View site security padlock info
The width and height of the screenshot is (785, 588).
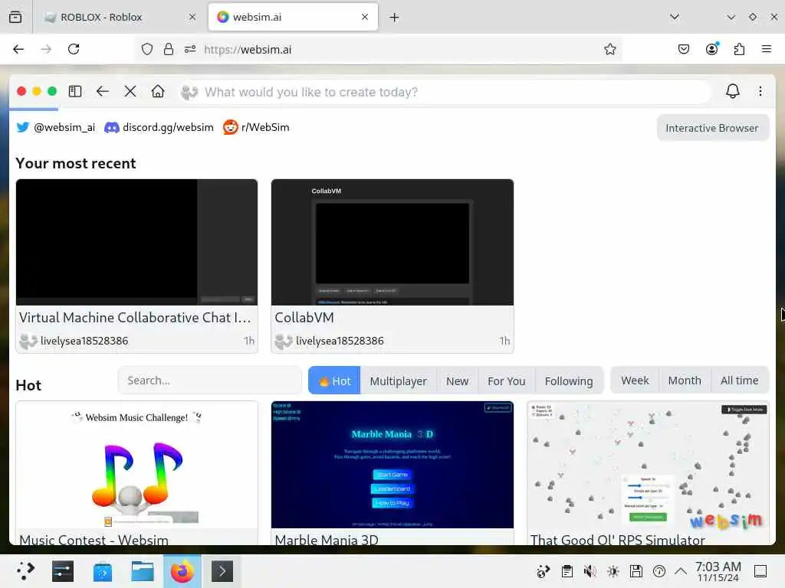(169, 49)
